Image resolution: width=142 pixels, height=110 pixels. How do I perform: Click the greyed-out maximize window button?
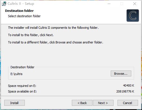[122, 4]
